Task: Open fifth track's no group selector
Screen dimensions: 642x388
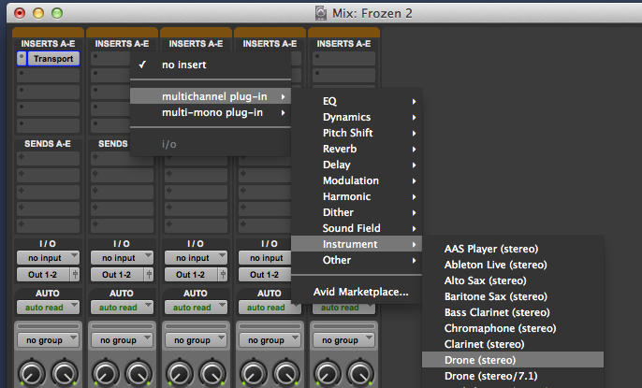Action: point(343,340)
